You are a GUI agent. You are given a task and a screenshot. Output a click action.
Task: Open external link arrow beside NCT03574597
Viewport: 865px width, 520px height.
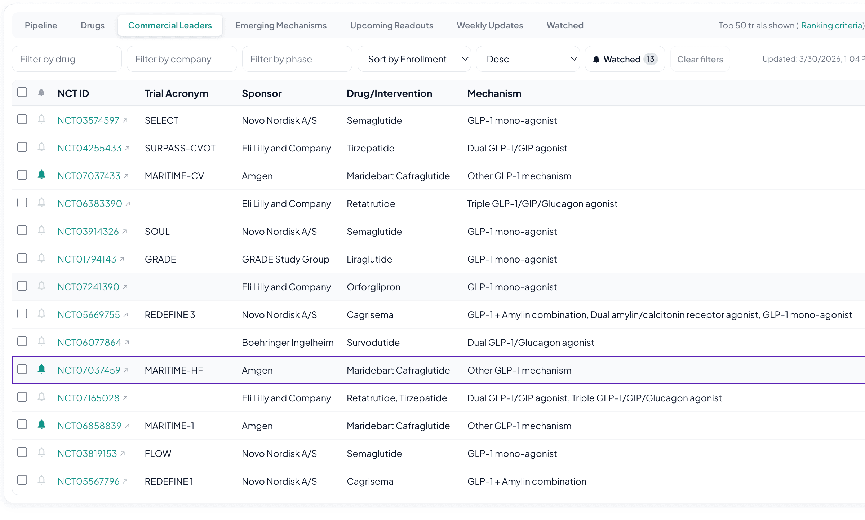coord(125,120)
